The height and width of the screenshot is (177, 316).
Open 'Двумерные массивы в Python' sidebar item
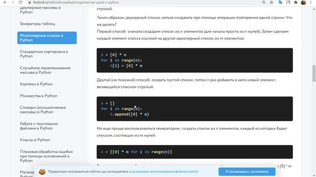(x=40, y=10)
